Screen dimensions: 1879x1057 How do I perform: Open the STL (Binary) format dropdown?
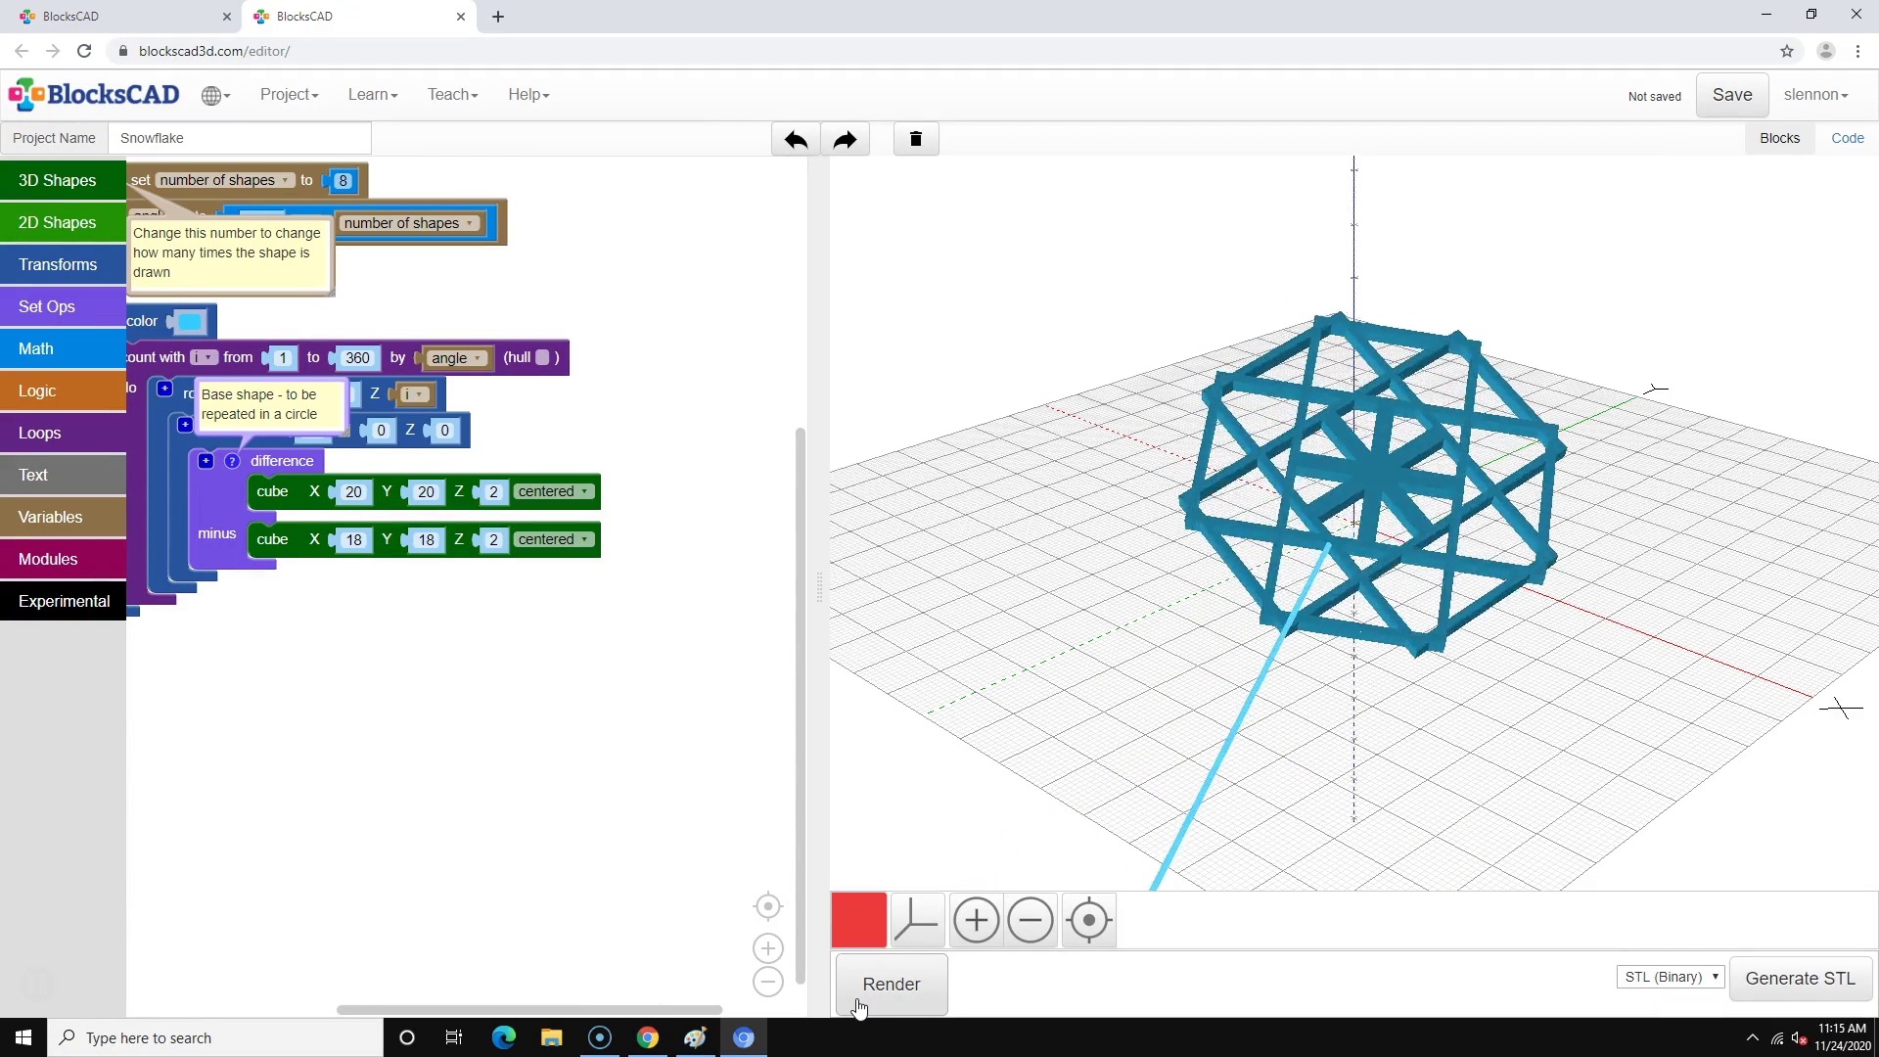[1670, 977]
